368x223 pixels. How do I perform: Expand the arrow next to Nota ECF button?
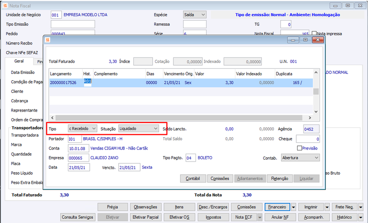(259, 217)
